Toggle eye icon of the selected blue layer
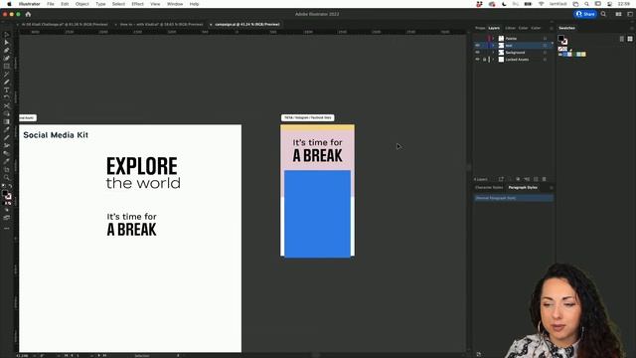636x358 pixels. point(477,46)
